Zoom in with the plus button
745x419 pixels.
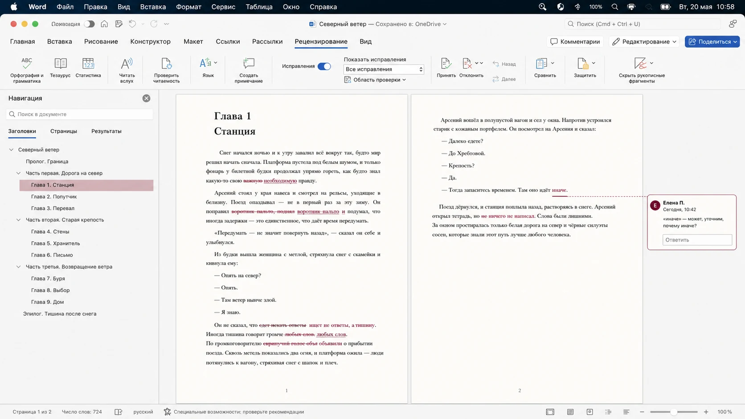(706, 412)
